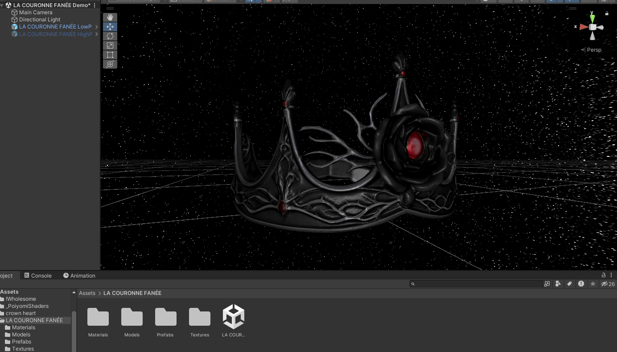The image size is (617, 352).
Task: Click the Search by Type filter icon
Action: pos(558,284)
